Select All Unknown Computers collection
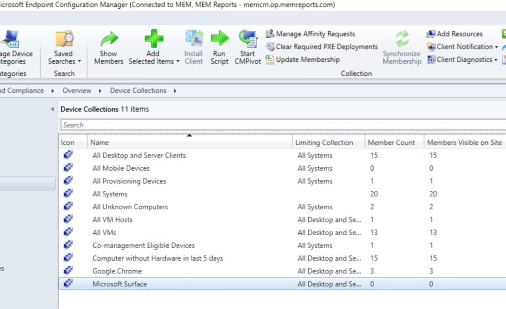This screenshot has width=506, height=309. click(130, 207)
